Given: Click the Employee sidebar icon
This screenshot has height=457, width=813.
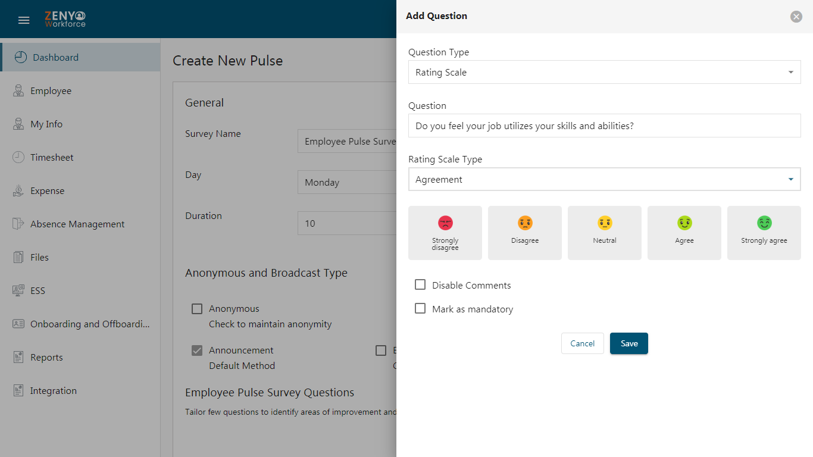Looking at the screenshot, I should (18, 90).
